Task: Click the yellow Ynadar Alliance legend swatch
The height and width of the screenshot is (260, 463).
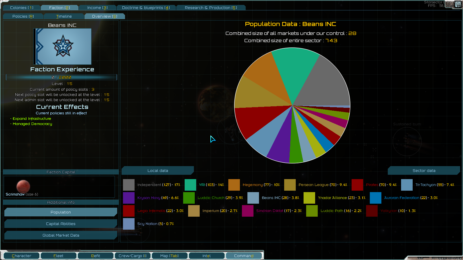Action: click(x=309, y=198)
